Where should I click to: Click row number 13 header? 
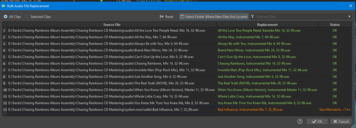coord(4,109)
